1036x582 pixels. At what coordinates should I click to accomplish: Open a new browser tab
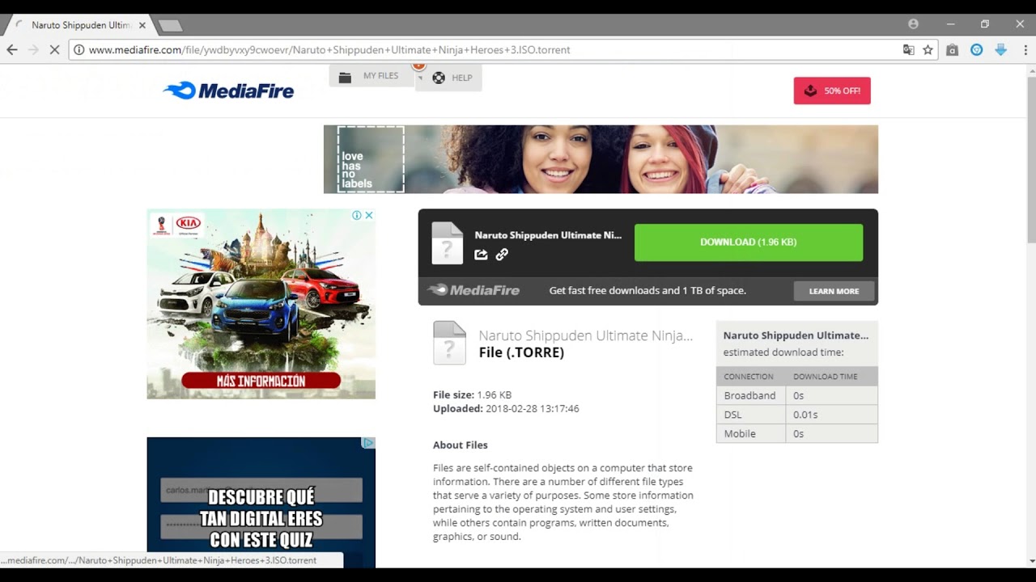click(169, 26)
